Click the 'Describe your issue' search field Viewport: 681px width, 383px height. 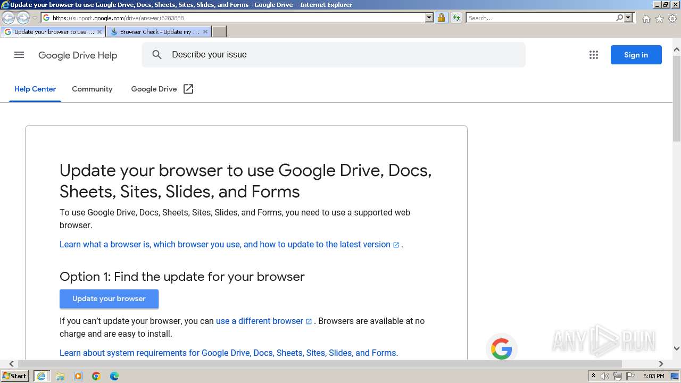coord(334,55)
